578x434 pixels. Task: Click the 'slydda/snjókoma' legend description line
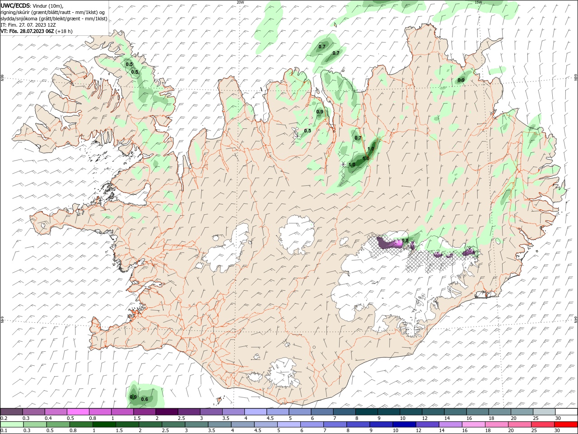pyautogui.click(x=54, y=19)
